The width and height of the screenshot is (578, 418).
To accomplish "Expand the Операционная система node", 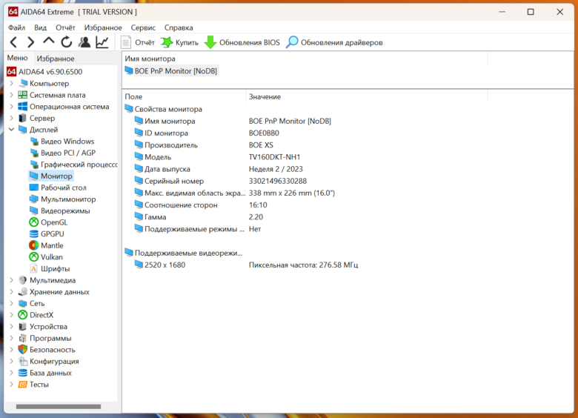I will pos(11,107).
